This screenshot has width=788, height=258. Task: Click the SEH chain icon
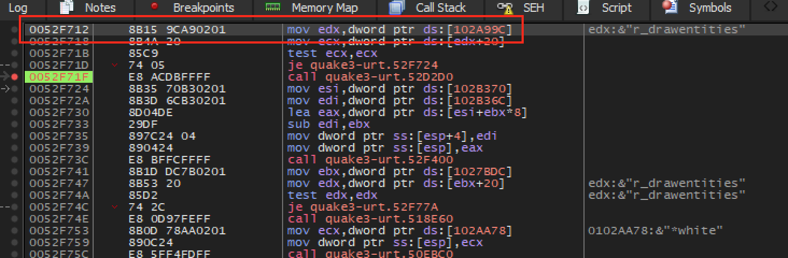pos(504,8)
